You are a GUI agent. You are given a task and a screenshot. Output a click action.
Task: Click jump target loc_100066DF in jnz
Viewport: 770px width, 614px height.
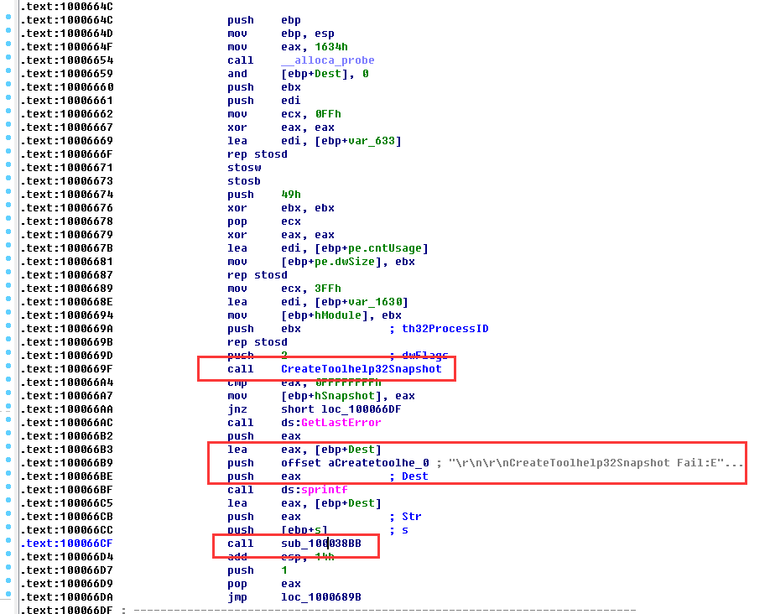[361, 409]
